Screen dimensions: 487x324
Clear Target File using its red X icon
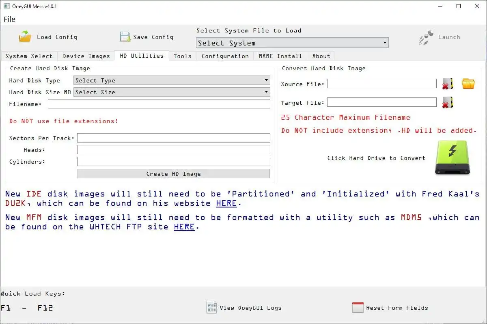tap(447, 102)
